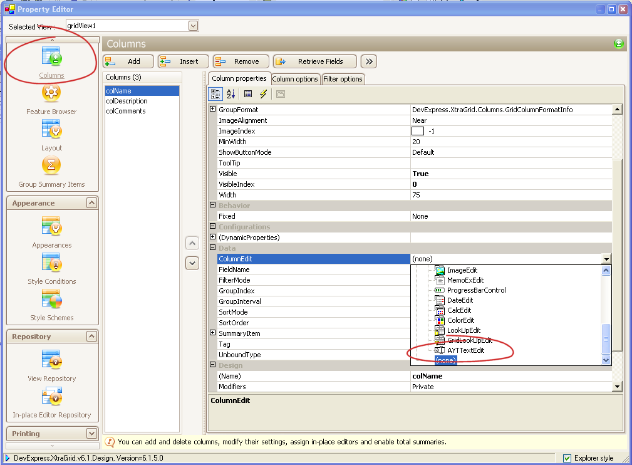Screen dimensions: 632x465
Task: Collapse the Design category
Action: click(213, 365)
